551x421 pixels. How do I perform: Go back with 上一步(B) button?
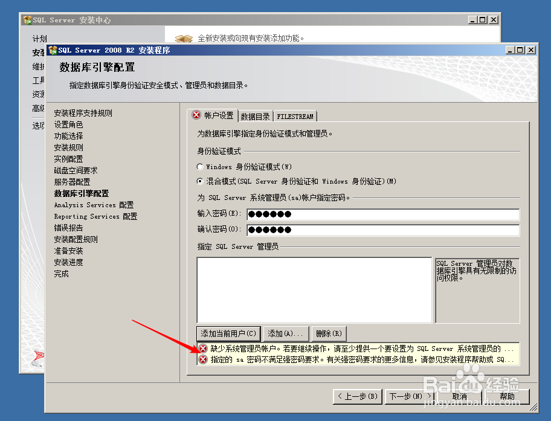(358, 396)
